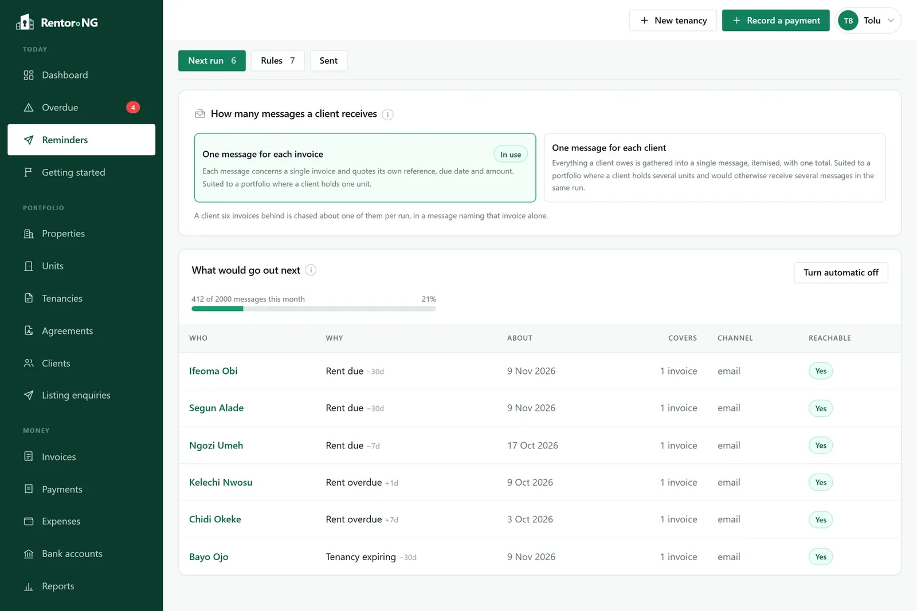The height and width of the screenshot is (611, 917).
Task: Select 'One message for each client' option
Action: pos(715,168)
